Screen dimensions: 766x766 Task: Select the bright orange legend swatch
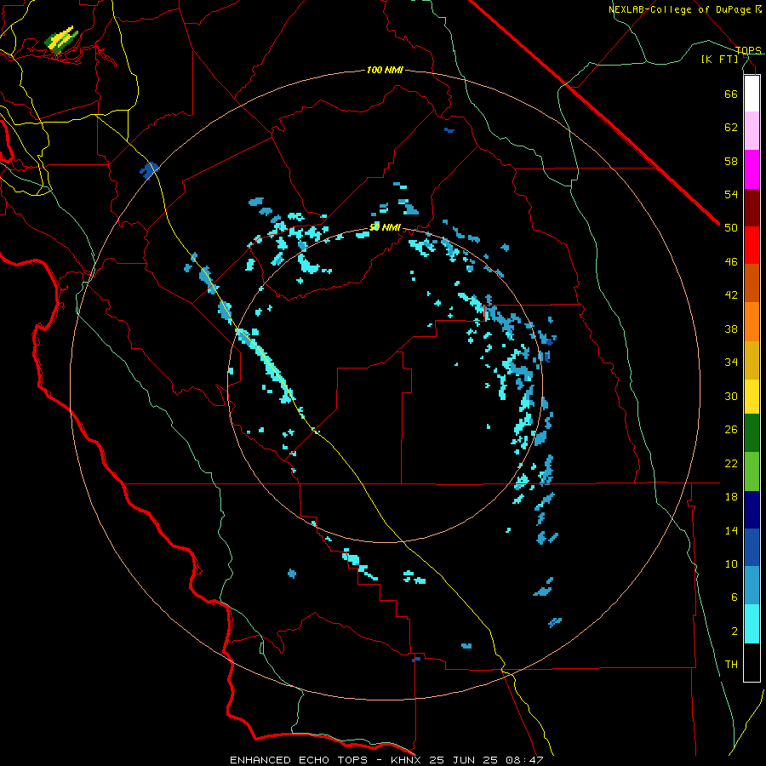(x=752, y=322)
